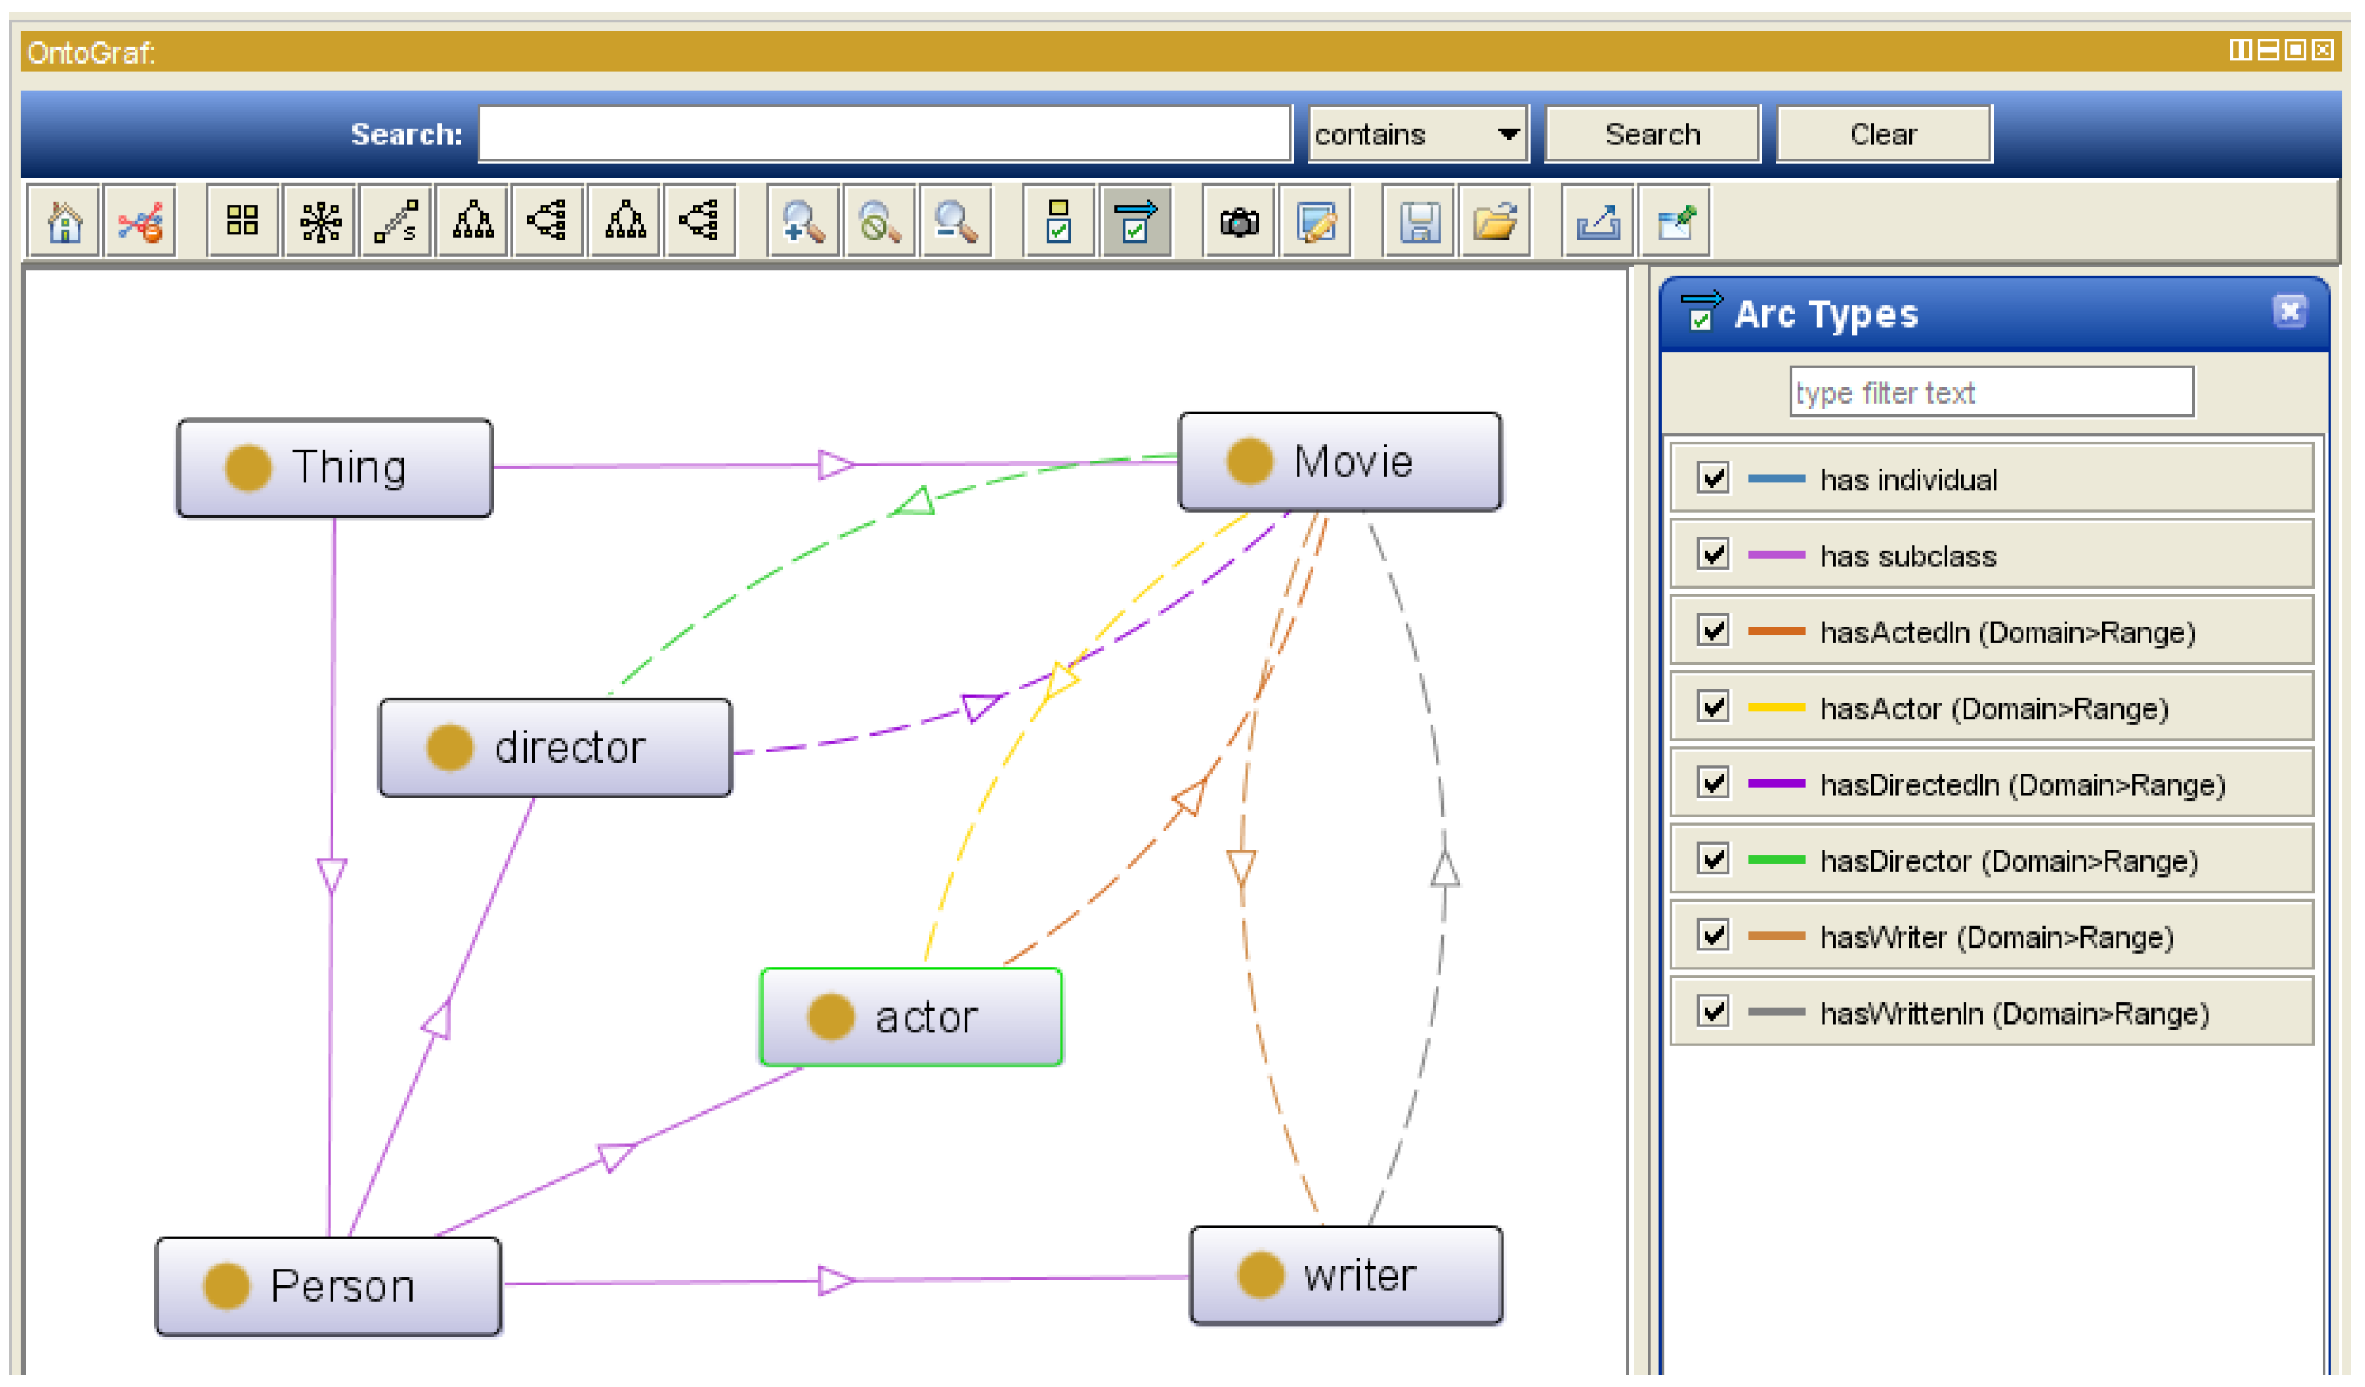Apply the grid layout icon
Screen dimensions: 2365x1387
coord(242,222)
